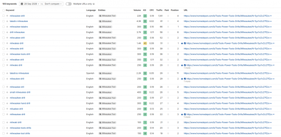Click yellow KD 45 badge for 'milwakee drill'
Viewport: 281px width, 137px height.
pos(145,43)
